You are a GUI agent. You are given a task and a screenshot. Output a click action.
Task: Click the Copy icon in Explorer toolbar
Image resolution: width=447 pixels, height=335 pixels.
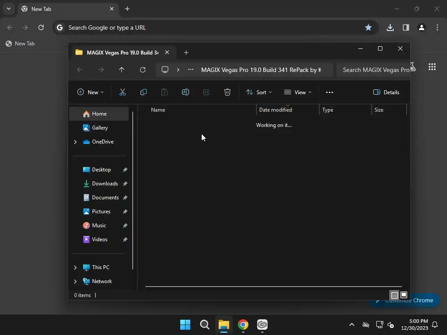pyautogui.click(x=143, y=92)
